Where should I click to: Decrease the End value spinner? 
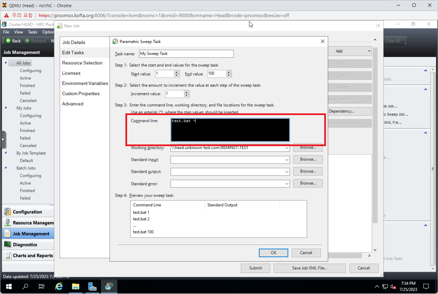click(229, 75)
